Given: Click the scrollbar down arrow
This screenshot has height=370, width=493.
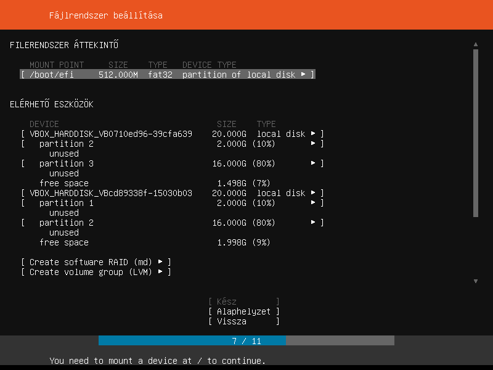Looking at the screenshot, I should pyautogui.click(x=475, y=281).
